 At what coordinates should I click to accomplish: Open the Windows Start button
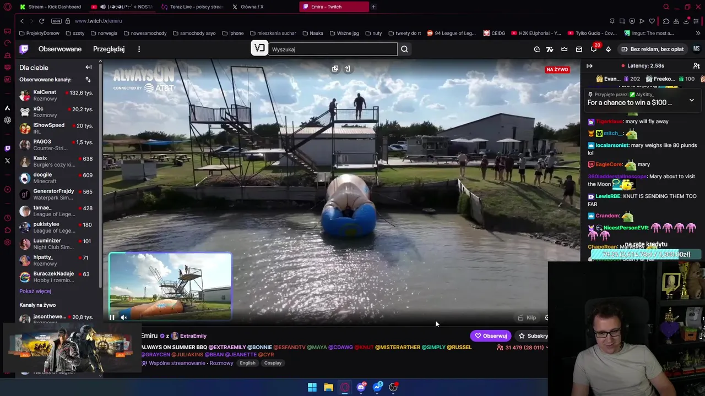(x=312, y=387)
